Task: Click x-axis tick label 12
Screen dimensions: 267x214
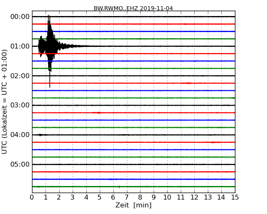Action: pyautogui.click(x=194, y=198)
